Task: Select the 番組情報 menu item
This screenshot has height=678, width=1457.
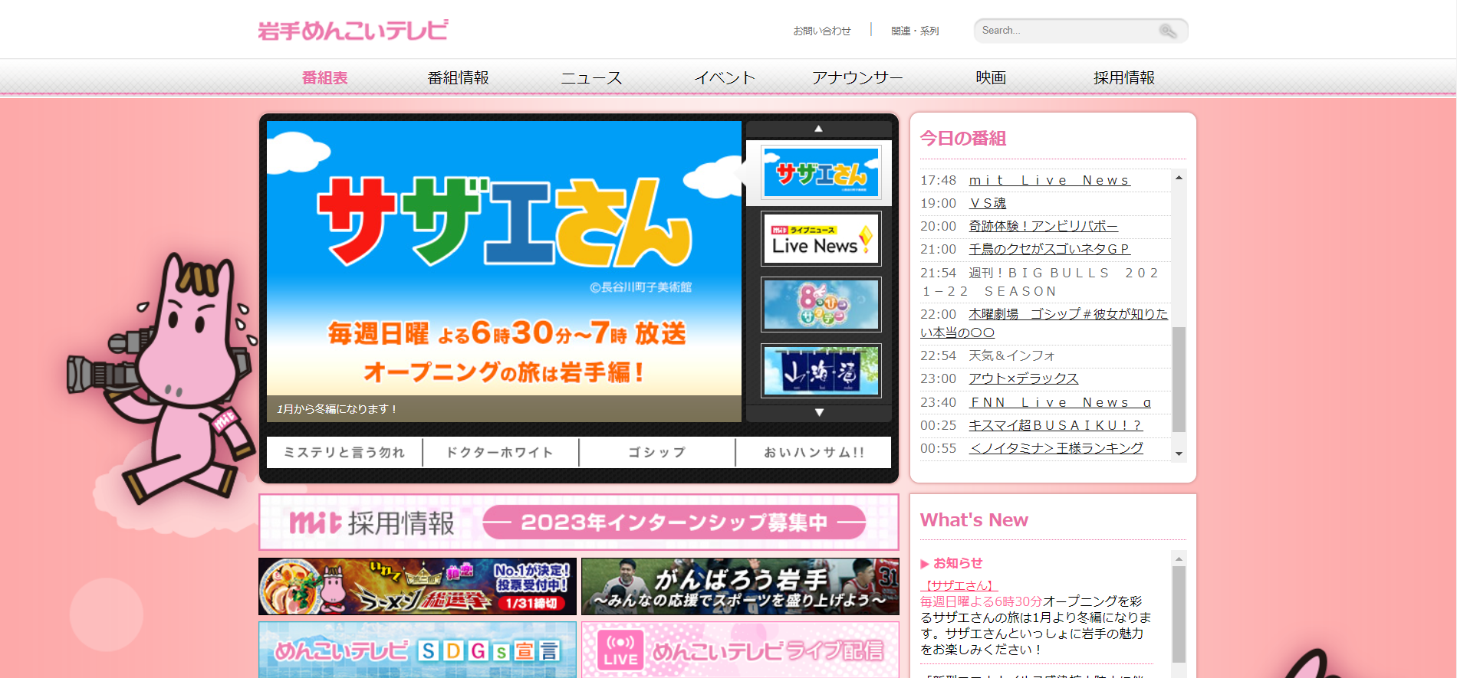Action: click(x=459, y=77)
